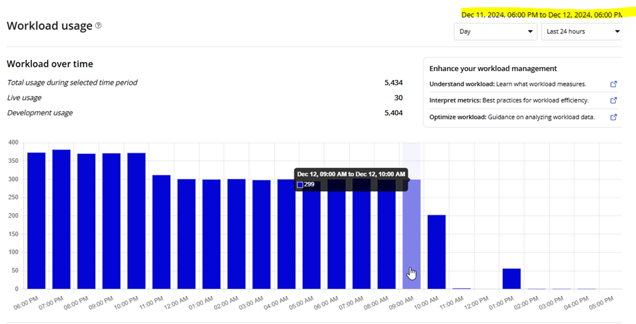
Task: Open the Workload usage help icon
Action: pos(98,25)
